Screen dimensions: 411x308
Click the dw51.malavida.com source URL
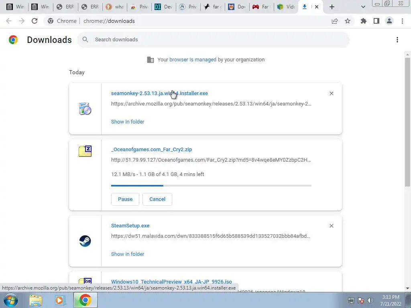(x=211, y=236)
